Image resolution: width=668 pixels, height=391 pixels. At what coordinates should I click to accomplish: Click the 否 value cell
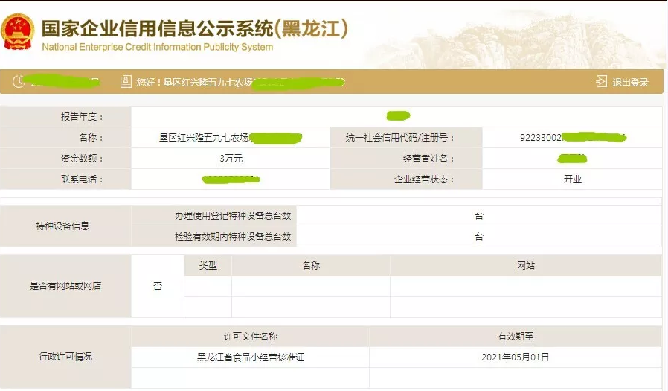tap(158, 286)
